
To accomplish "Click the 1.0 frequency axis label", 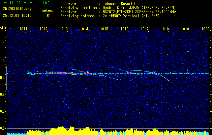I will pos(3,61).
